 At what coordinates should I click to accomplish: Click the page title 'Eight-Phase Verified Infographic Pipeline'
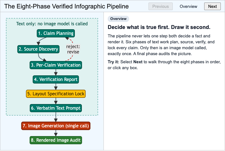pos(66,6)
